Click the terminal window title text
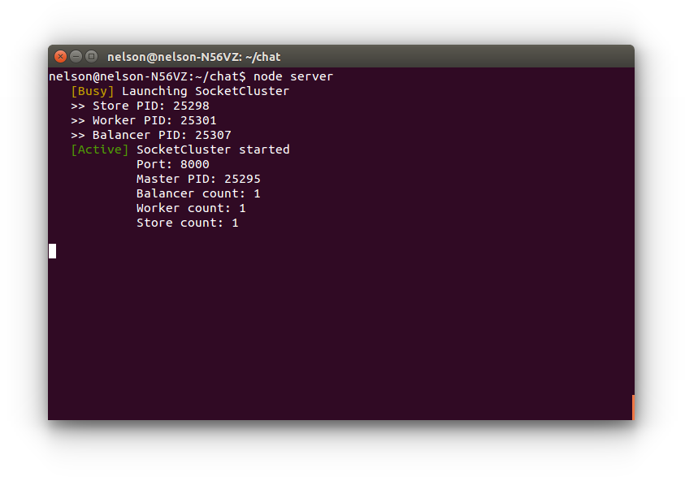This screenshot has width=685, height=477. (193, 57)
